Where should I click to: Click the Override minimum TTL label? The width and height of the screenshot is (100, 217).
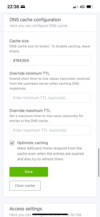[x=30, y=73]
